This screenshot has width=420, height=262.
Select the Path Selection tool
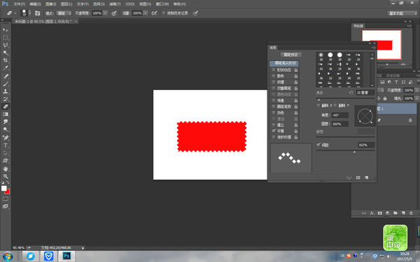(x=6, y=153)
